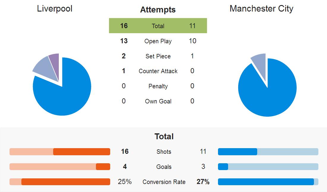
Task: Select the green highlighted Total attempts row
Action: tap(158, 26)
